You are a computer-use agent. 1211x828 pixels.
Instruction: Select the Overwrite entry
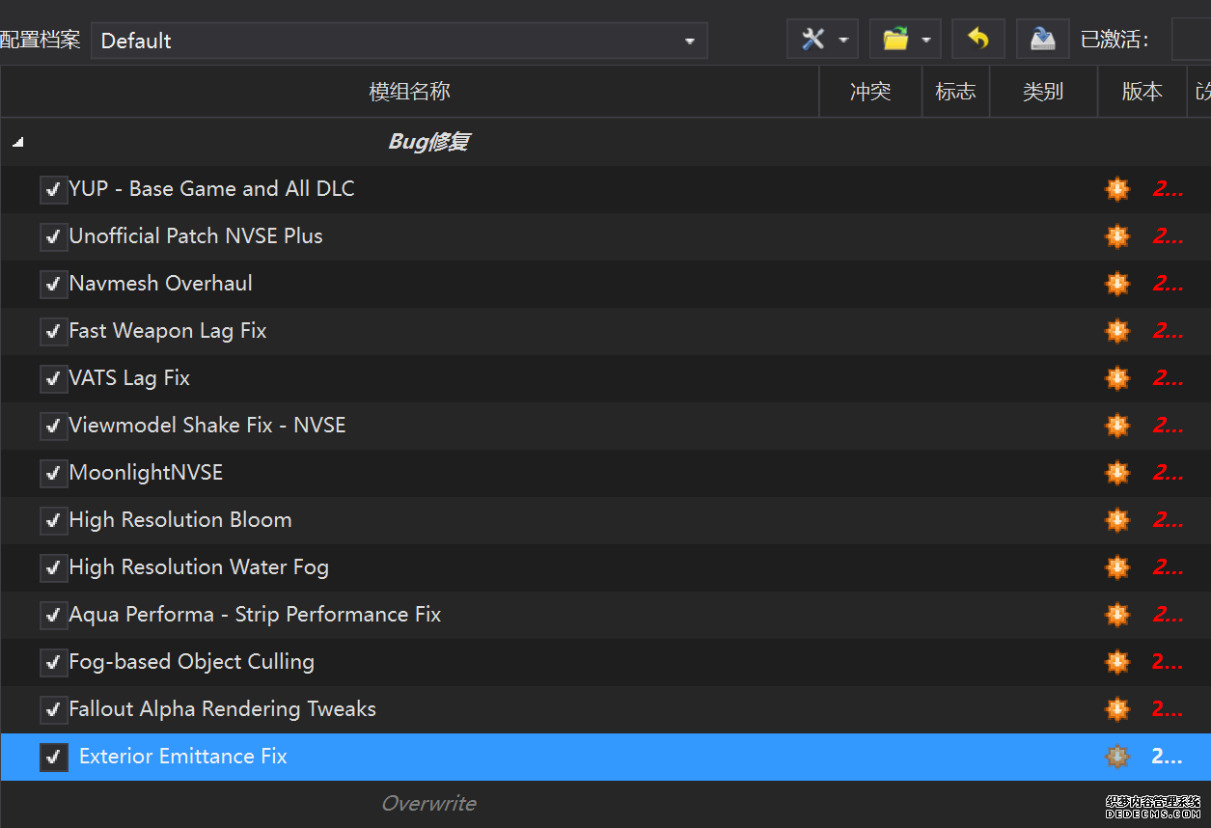(x=428, y=804)
